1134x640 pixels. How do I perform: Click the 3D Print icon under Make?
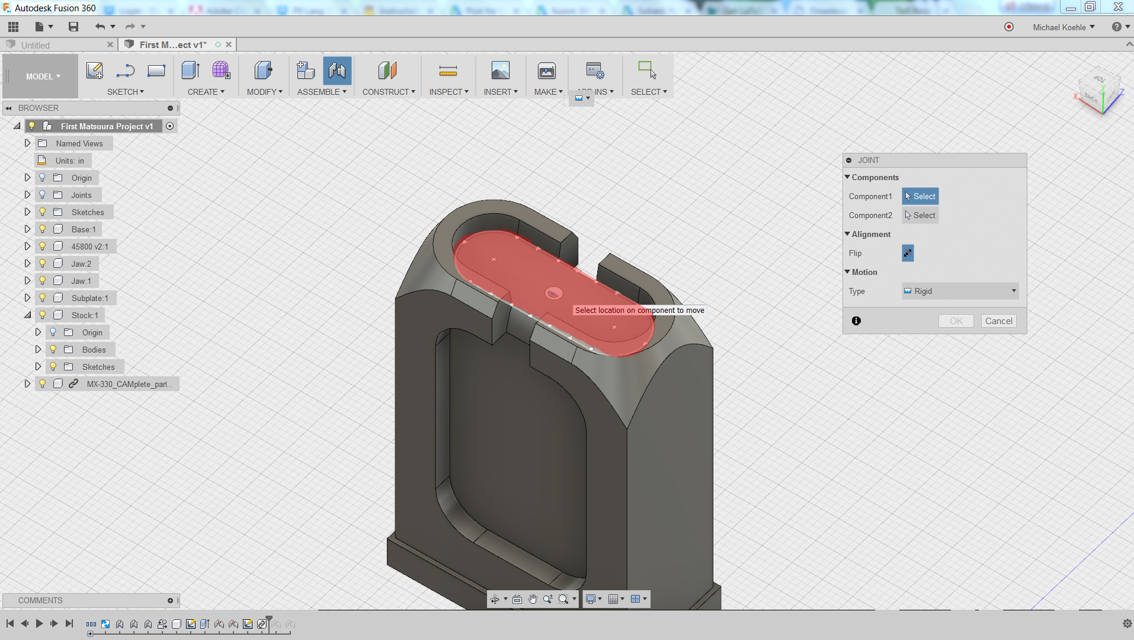click(x=546, y=71)
